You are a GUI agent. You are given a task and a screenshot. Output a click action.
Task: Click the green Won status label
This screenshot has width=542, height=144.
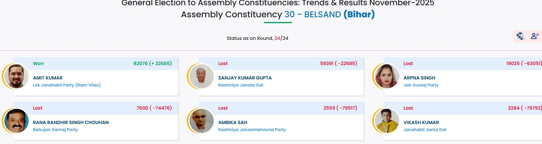[38, 64]
